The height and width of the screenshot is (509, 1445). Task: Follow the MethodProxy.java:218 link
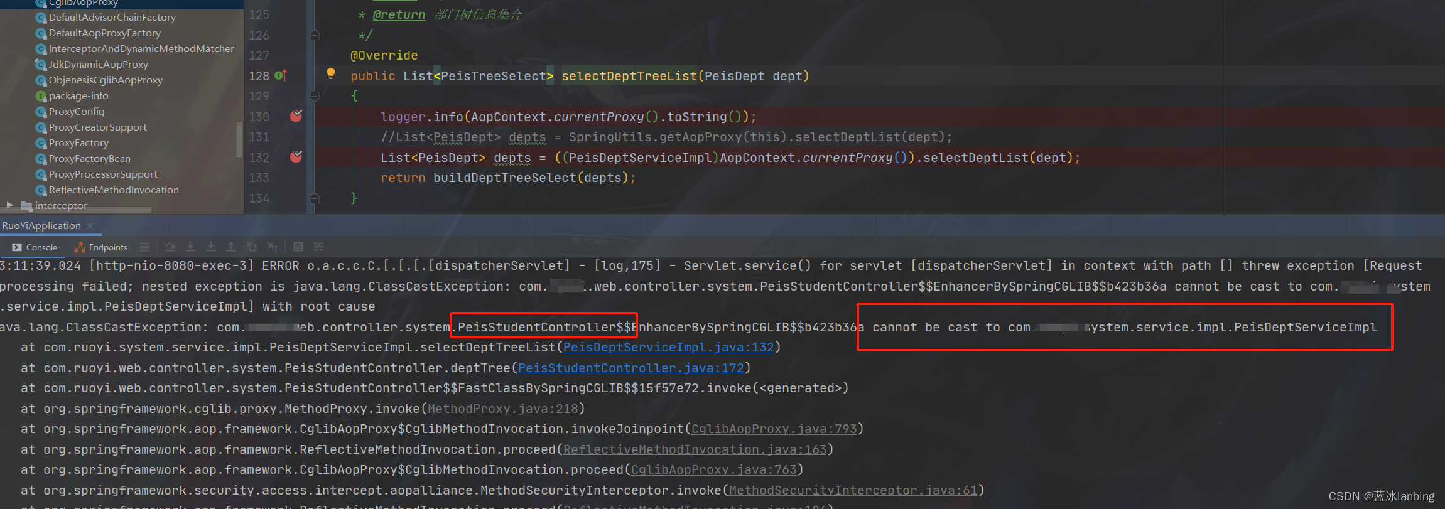502,409
